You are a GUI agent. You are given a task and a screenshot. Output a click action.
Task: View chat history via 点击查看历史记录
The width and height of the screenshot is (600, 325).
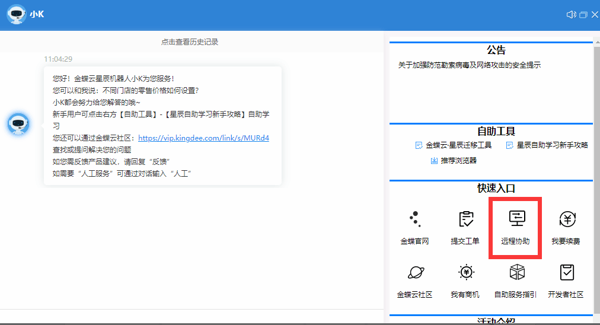coord(190,42)
